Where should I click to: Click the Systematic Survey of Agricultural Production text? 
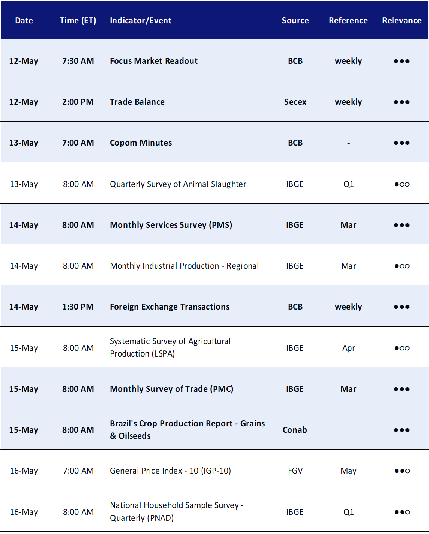pyautogui.click(x=170, y=347)
